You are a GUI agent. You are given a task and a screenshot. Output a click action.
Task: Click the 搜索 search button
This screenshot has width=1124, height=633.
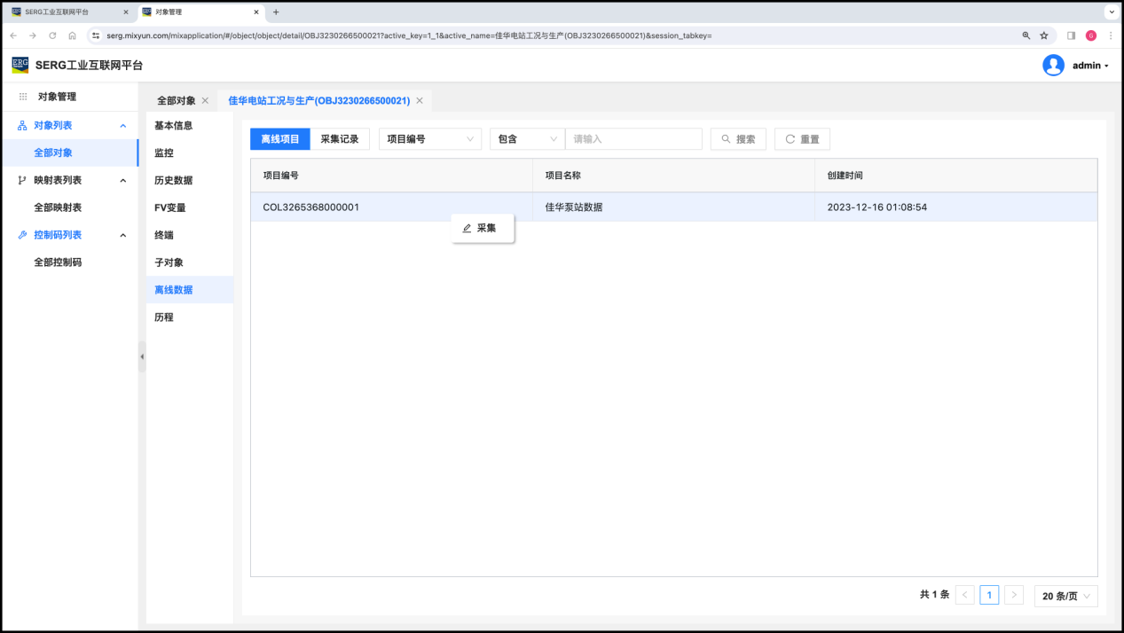click(738, 139)
